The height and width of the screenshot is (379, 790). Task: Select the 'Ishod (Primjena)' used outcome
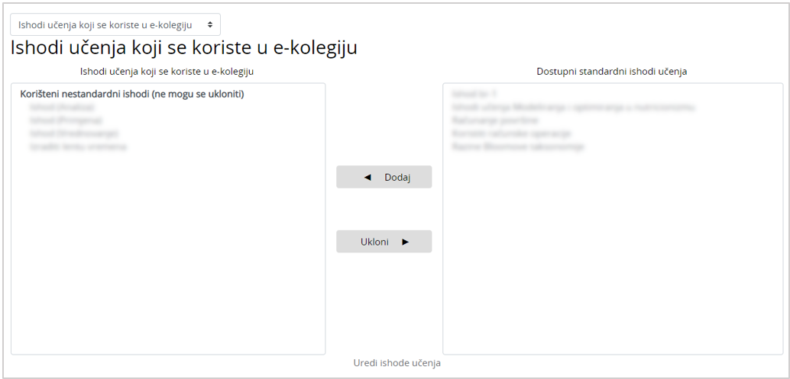[x=65, y=120]
